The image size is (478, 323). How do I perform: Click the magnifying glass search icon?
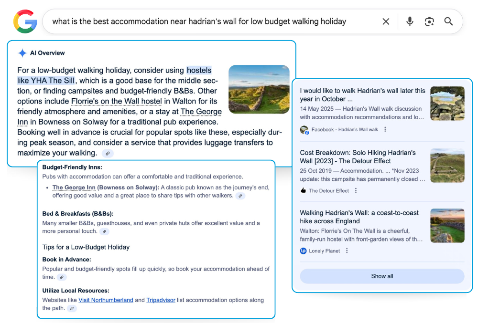click(x=448, y=21)
